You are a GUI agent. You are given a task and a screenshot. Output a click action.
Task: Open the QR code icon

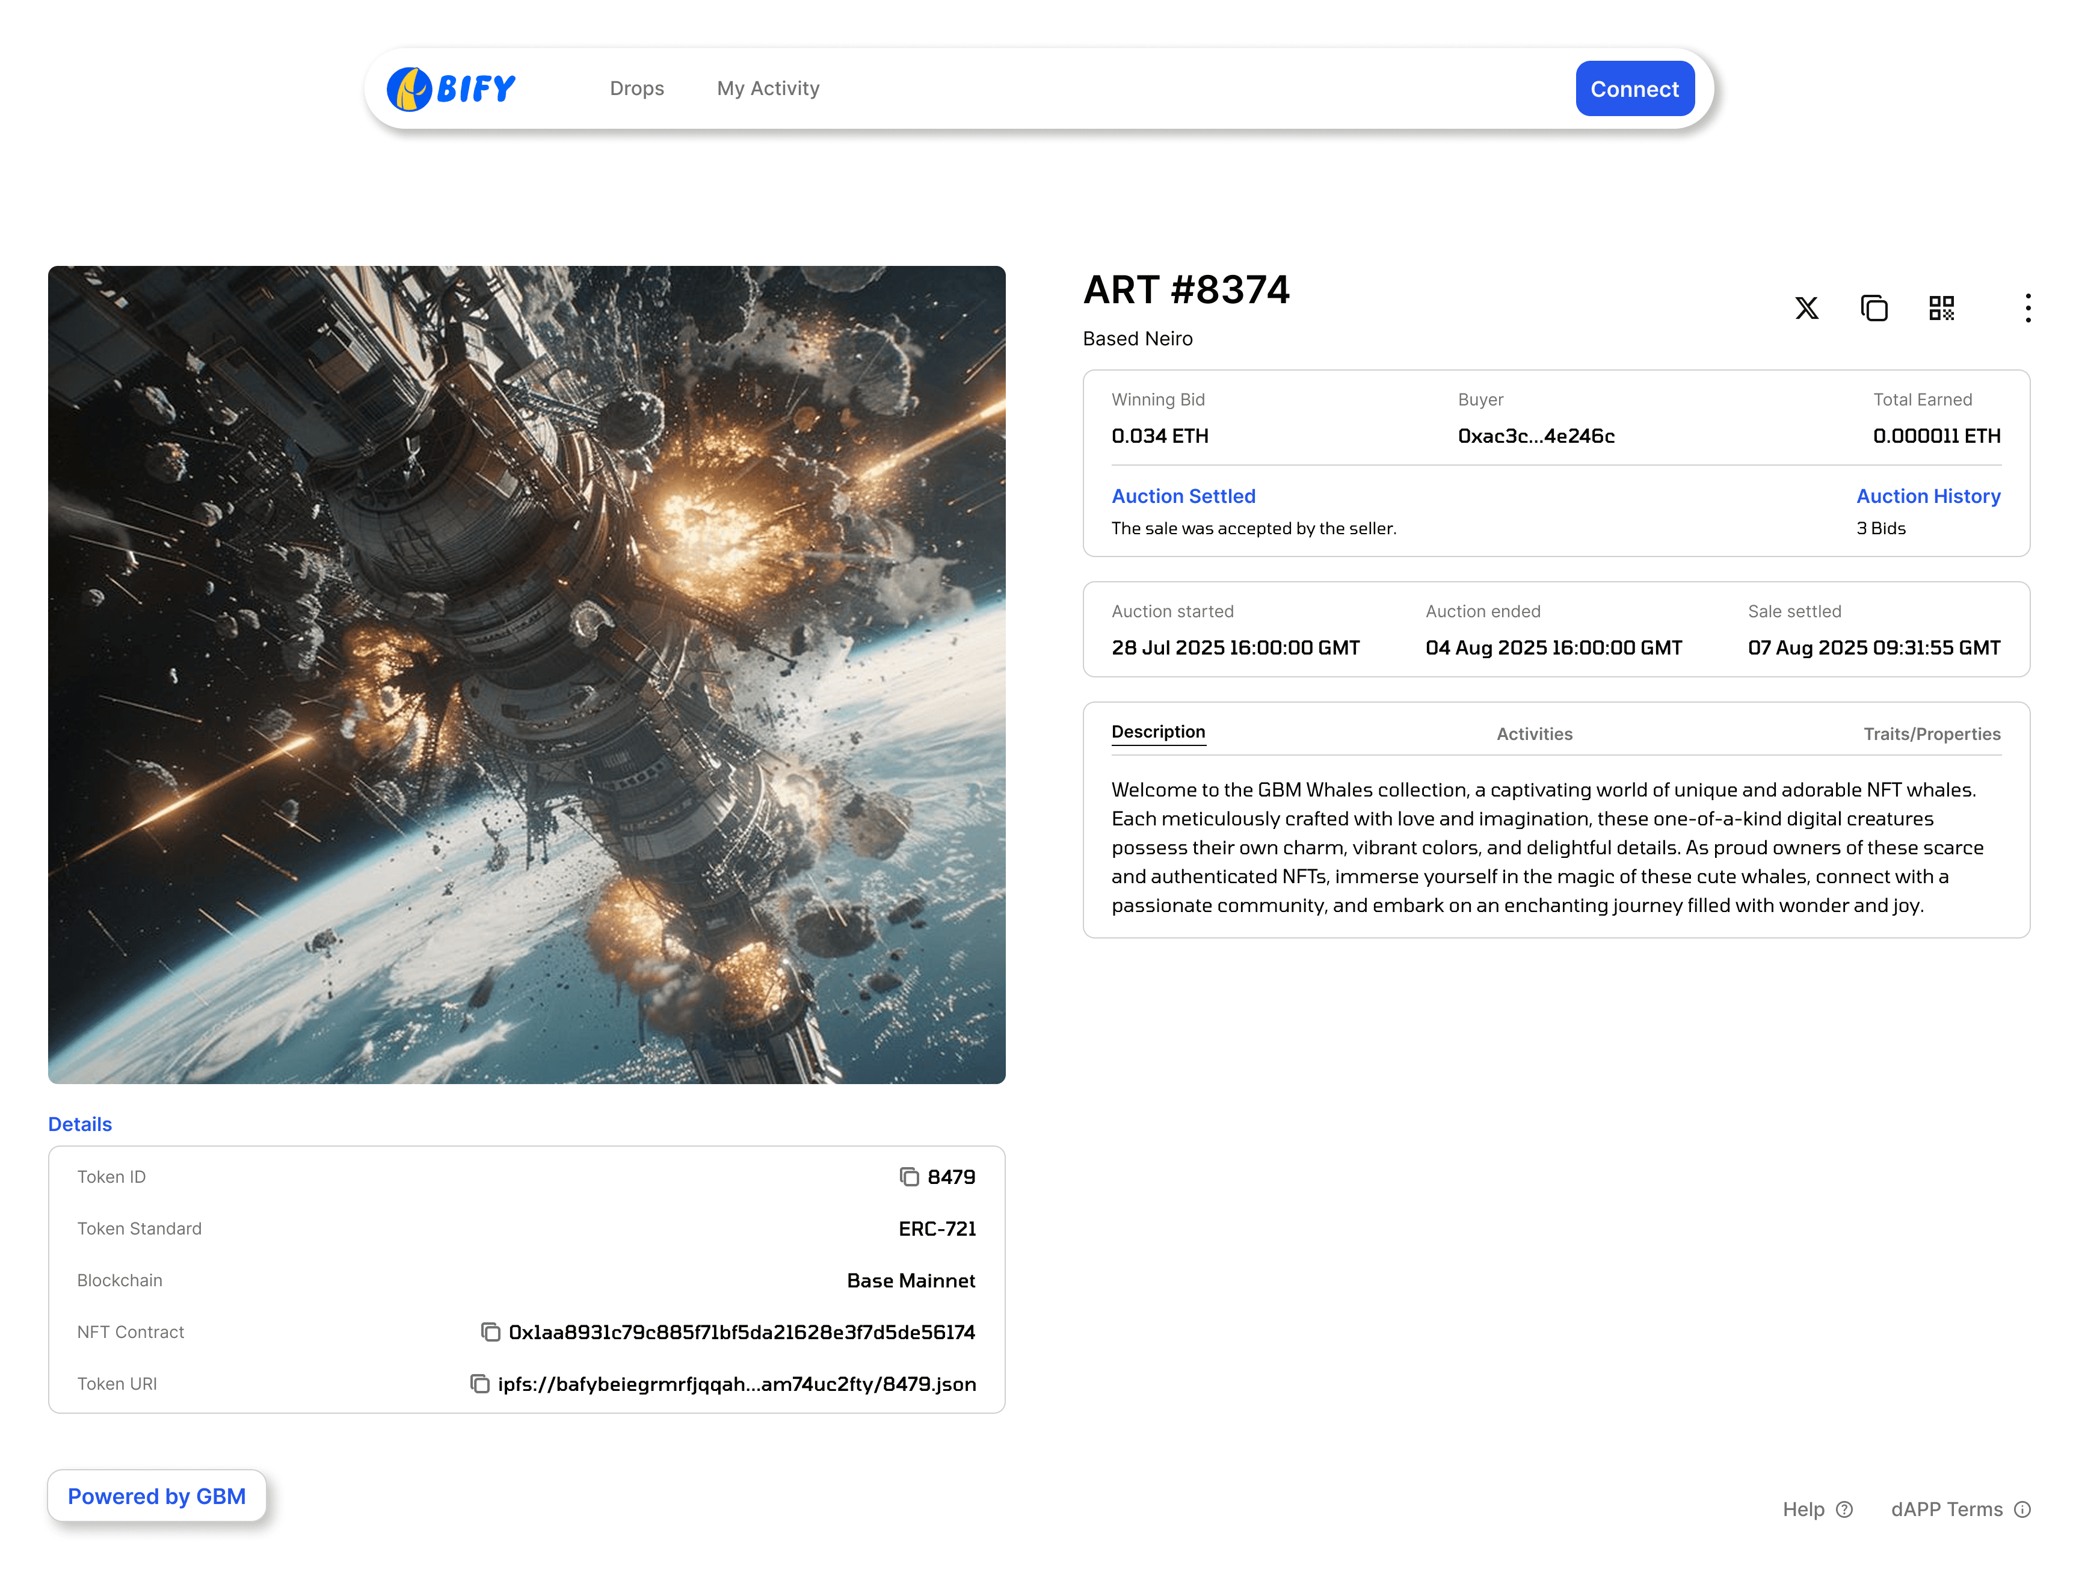1941,309
